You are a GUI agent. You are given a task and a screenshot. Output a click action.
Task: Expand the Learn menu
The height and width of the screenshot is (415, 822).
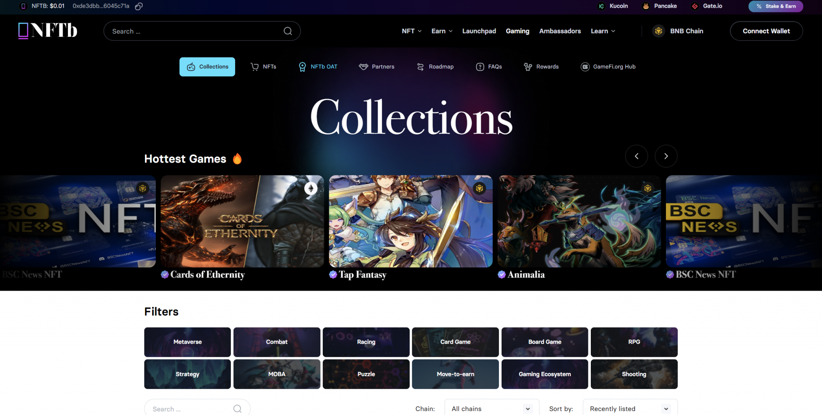click(603, 31)
